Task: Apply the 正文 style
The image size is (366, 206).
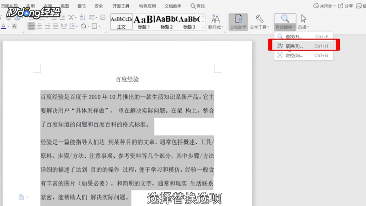Action: pos(121,22)
